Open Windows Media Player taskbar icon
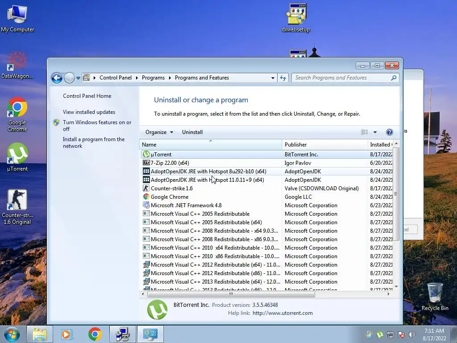This screenshot has height=343, width=457. [67, 334]
